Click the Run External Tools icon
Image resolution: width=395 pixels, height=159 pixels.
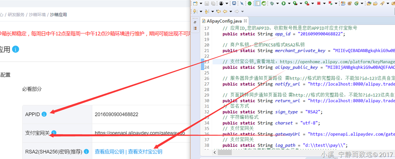[307, 3]
